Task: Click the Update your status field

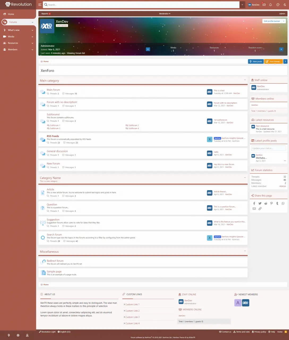Action: (x=268, y=148)
